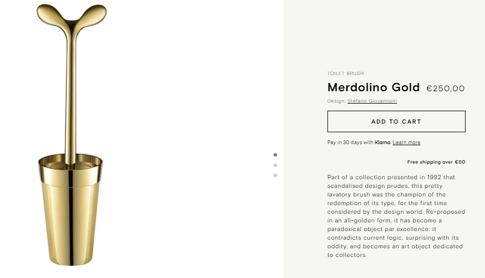Click the €250,00 price
The image size is (485, 278).
[446, 89]
